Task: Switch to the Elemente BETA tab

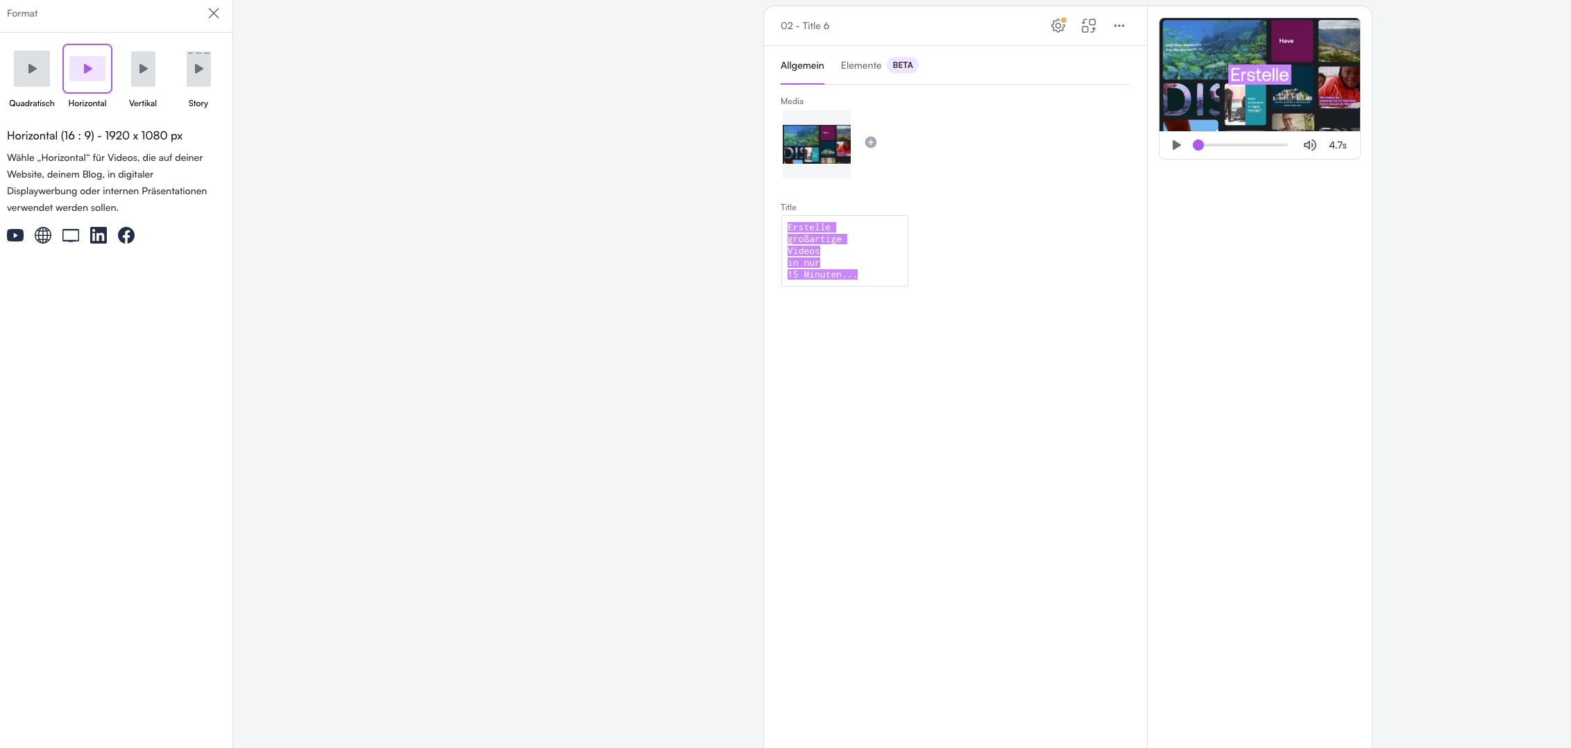Action: point(861,65)
